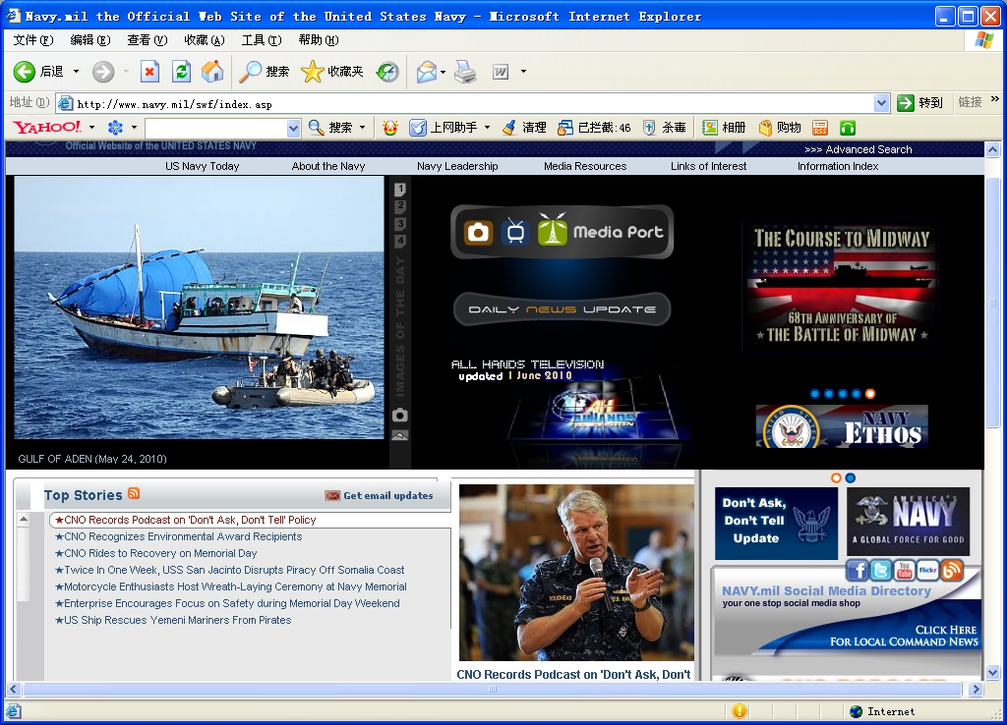Open the address bar URL dropdown

pyautogui.click(x=882, y=102)
